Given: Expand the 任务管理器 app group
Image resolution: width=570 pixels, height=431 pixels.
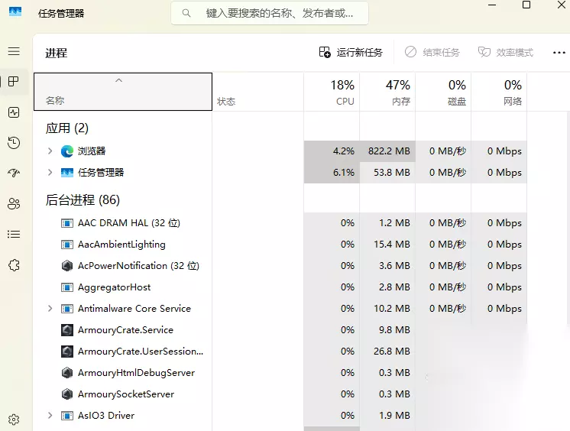Looking at the screenshot, I should [50, 173].
